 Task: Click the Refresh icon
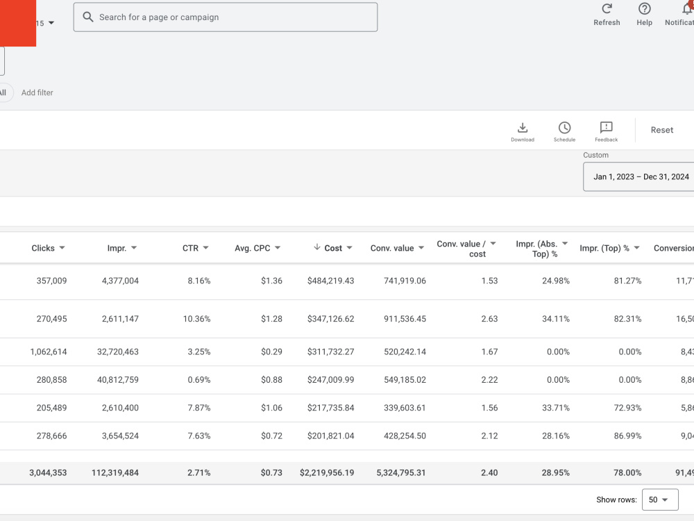click(607, 8)
